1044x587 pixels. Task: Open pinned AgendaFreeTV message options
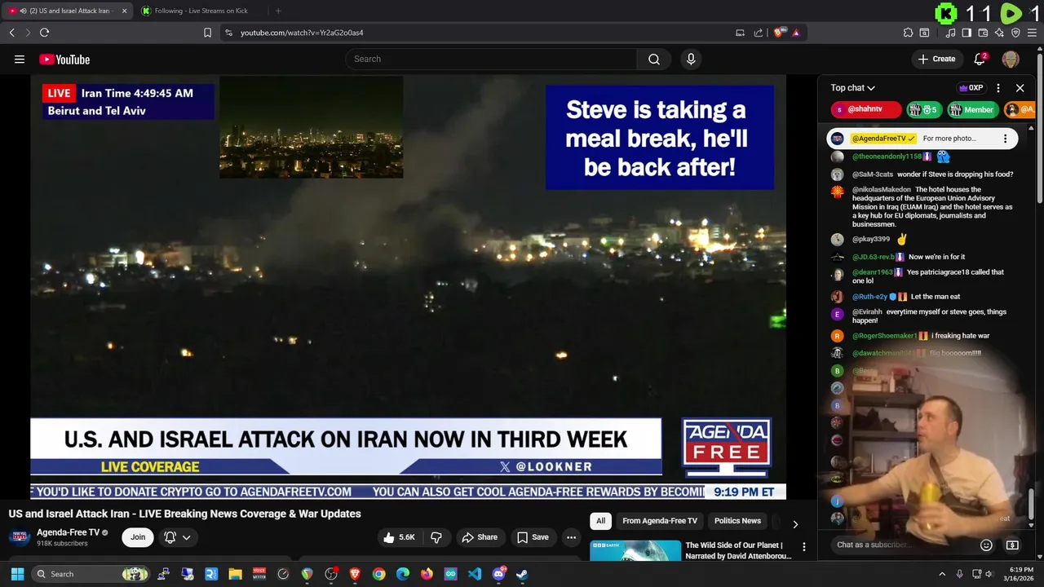pos(1005,139)
